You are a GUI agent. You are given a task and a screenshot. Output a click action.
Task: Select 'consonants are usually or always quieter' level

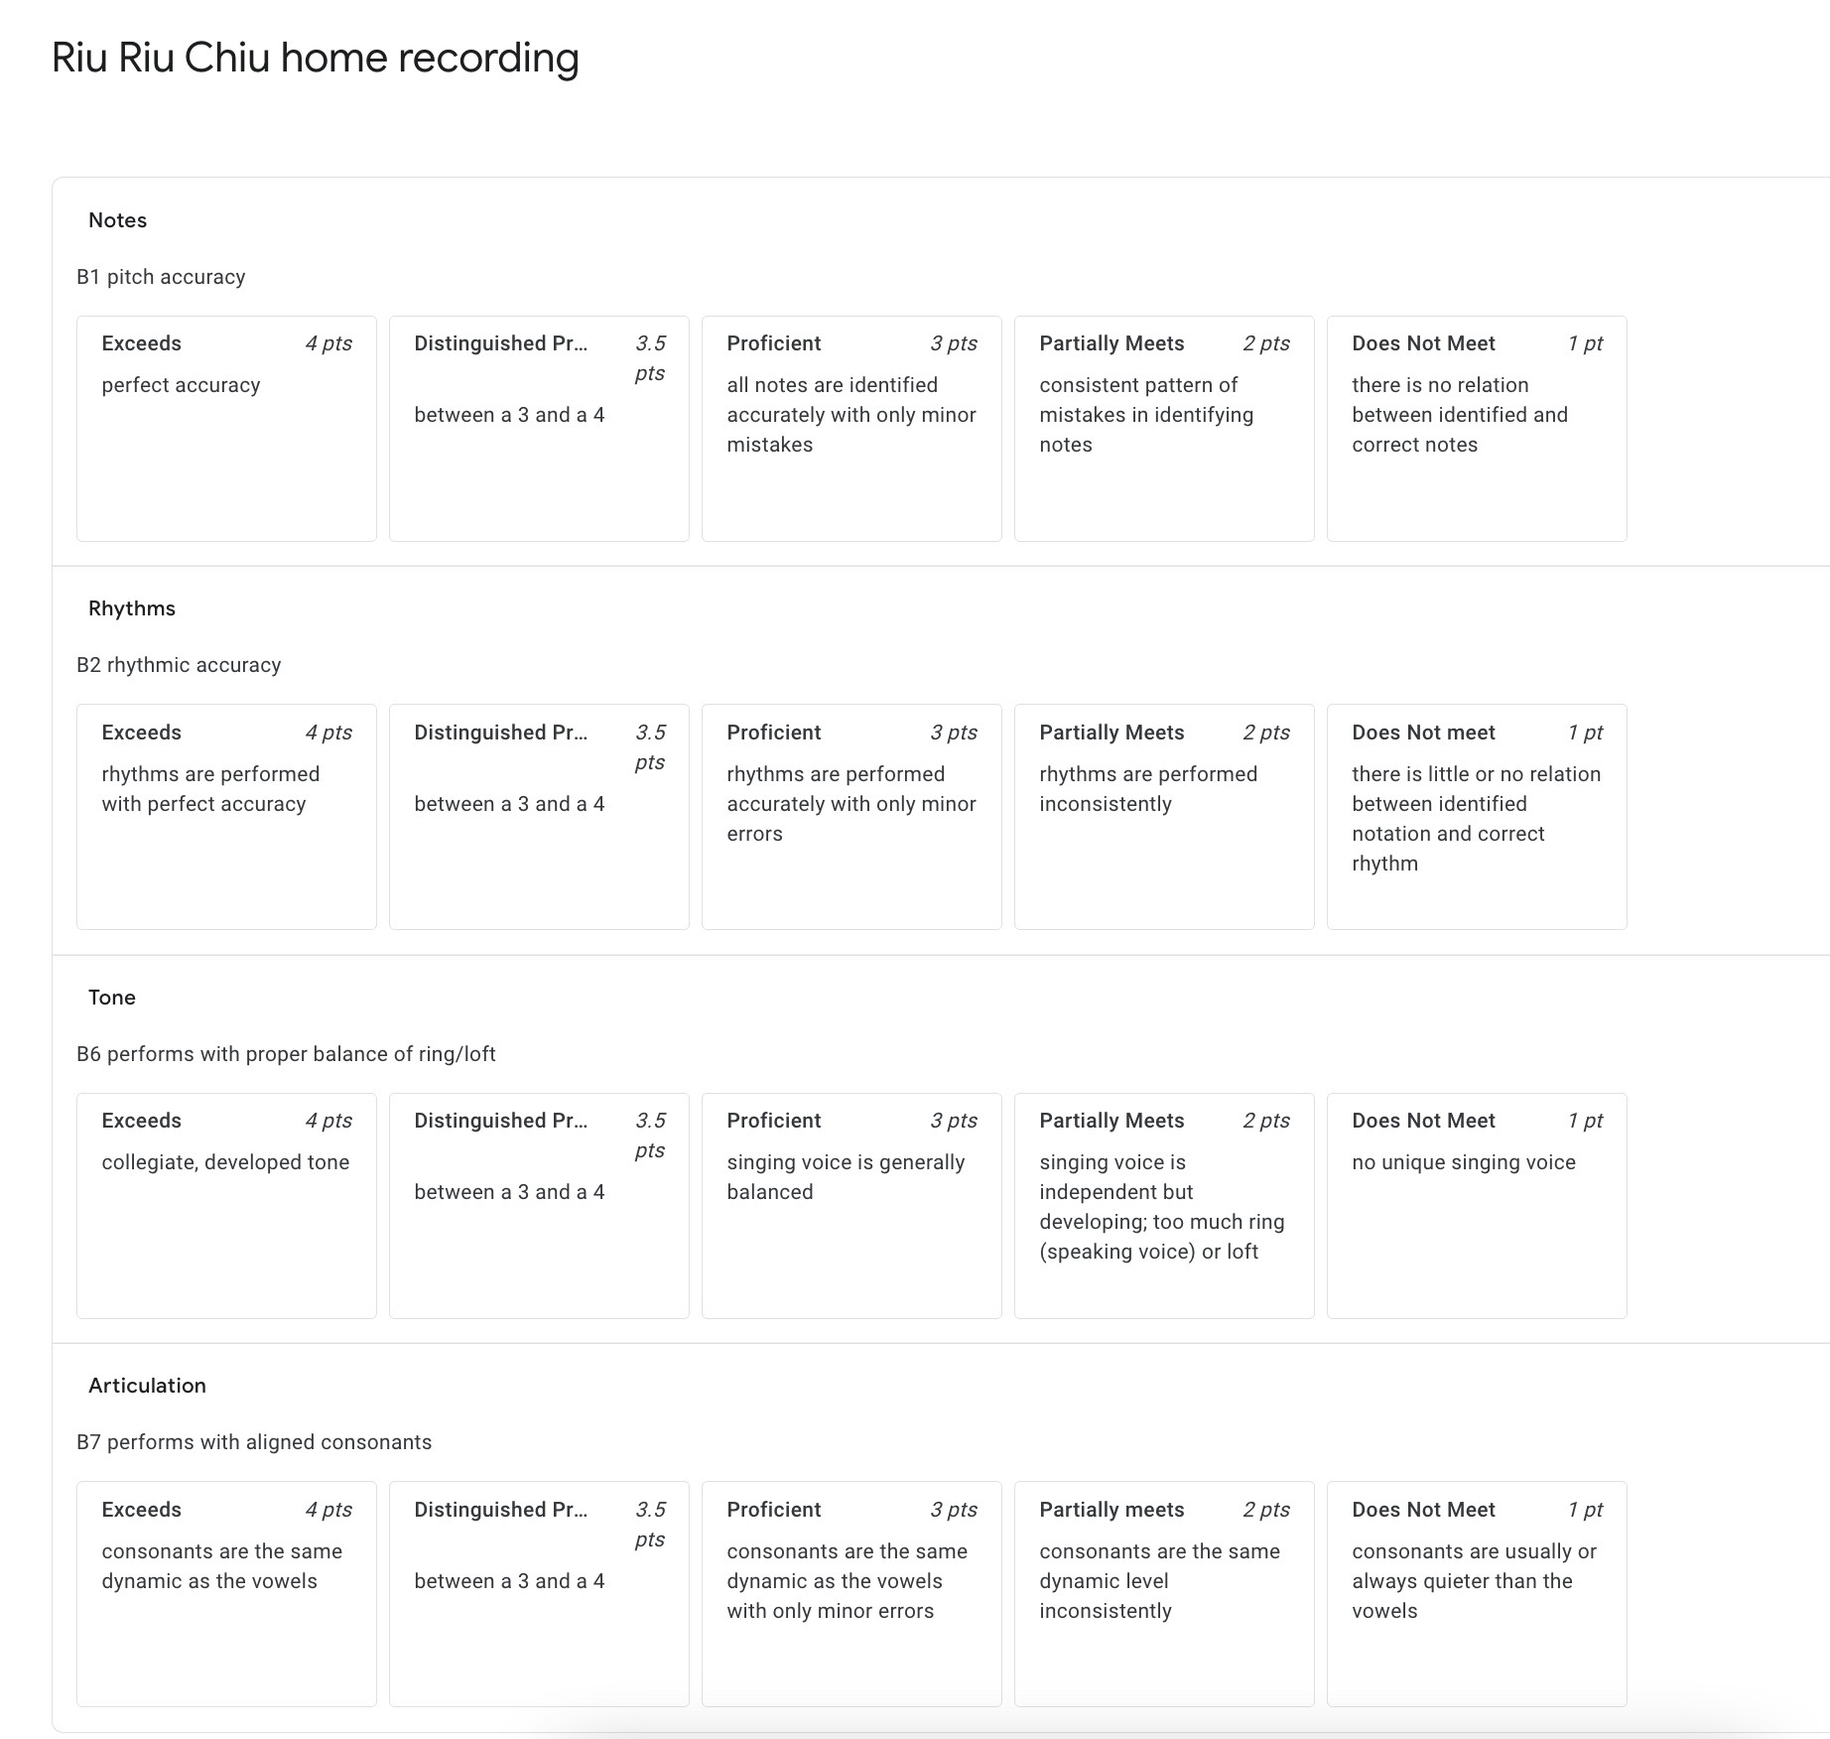pyautogui.click(x=1477, y=1593)
